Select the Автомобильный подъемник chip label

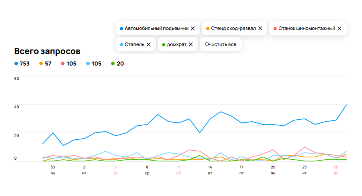click(x=157, y=28)
